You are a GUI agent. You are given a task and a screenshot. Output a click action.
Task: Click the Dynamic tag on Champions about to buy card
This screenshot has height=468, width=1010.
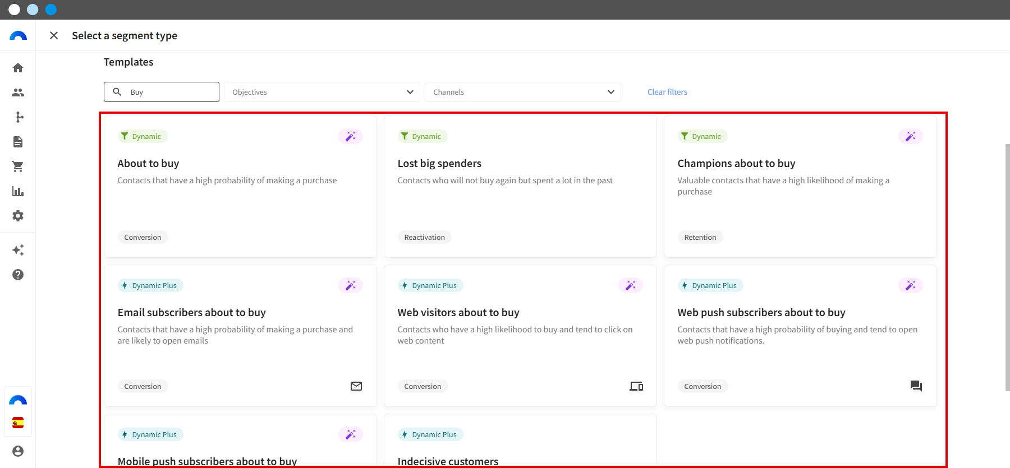[703, 136]
